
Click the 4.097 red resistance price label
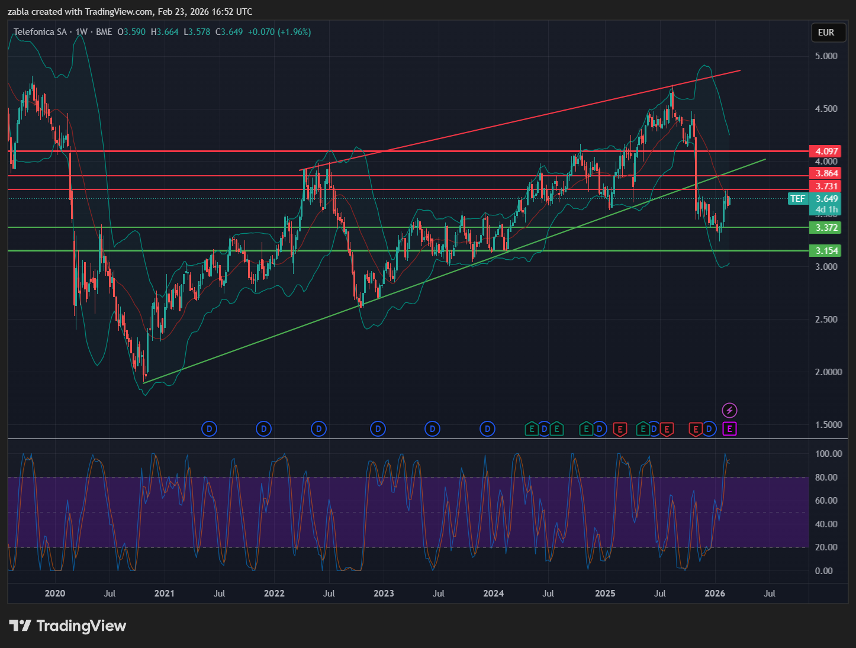(826, 151)
